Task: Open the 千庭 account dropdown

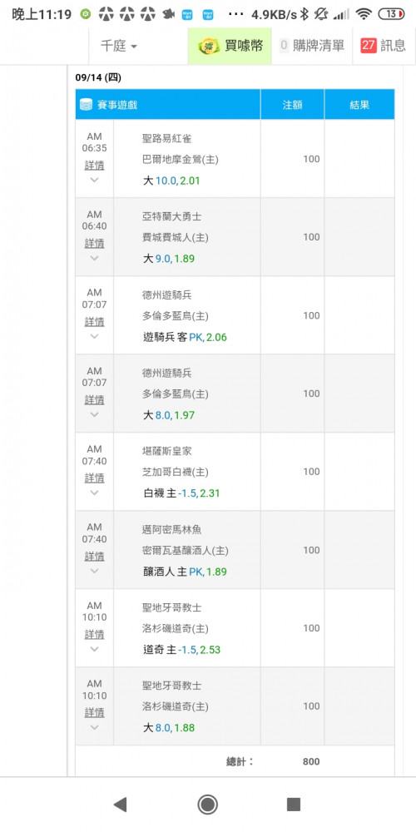Action: coord(119,46)
